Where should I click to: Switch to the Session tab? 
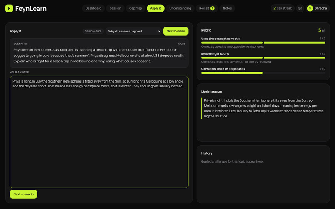pos(115,8)
